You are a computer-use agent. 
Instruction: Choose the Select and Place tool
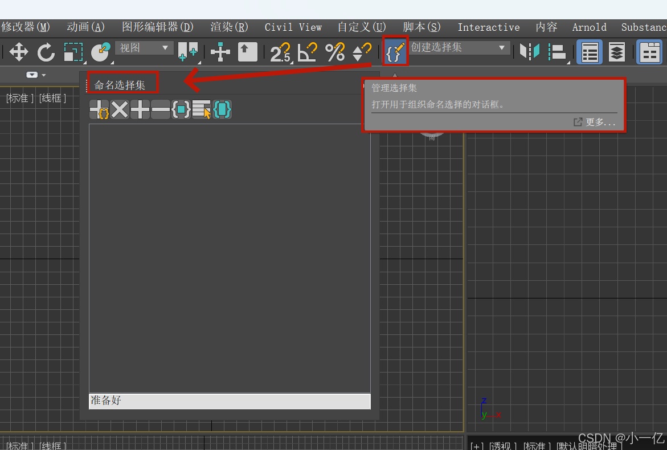coord(101,52)
